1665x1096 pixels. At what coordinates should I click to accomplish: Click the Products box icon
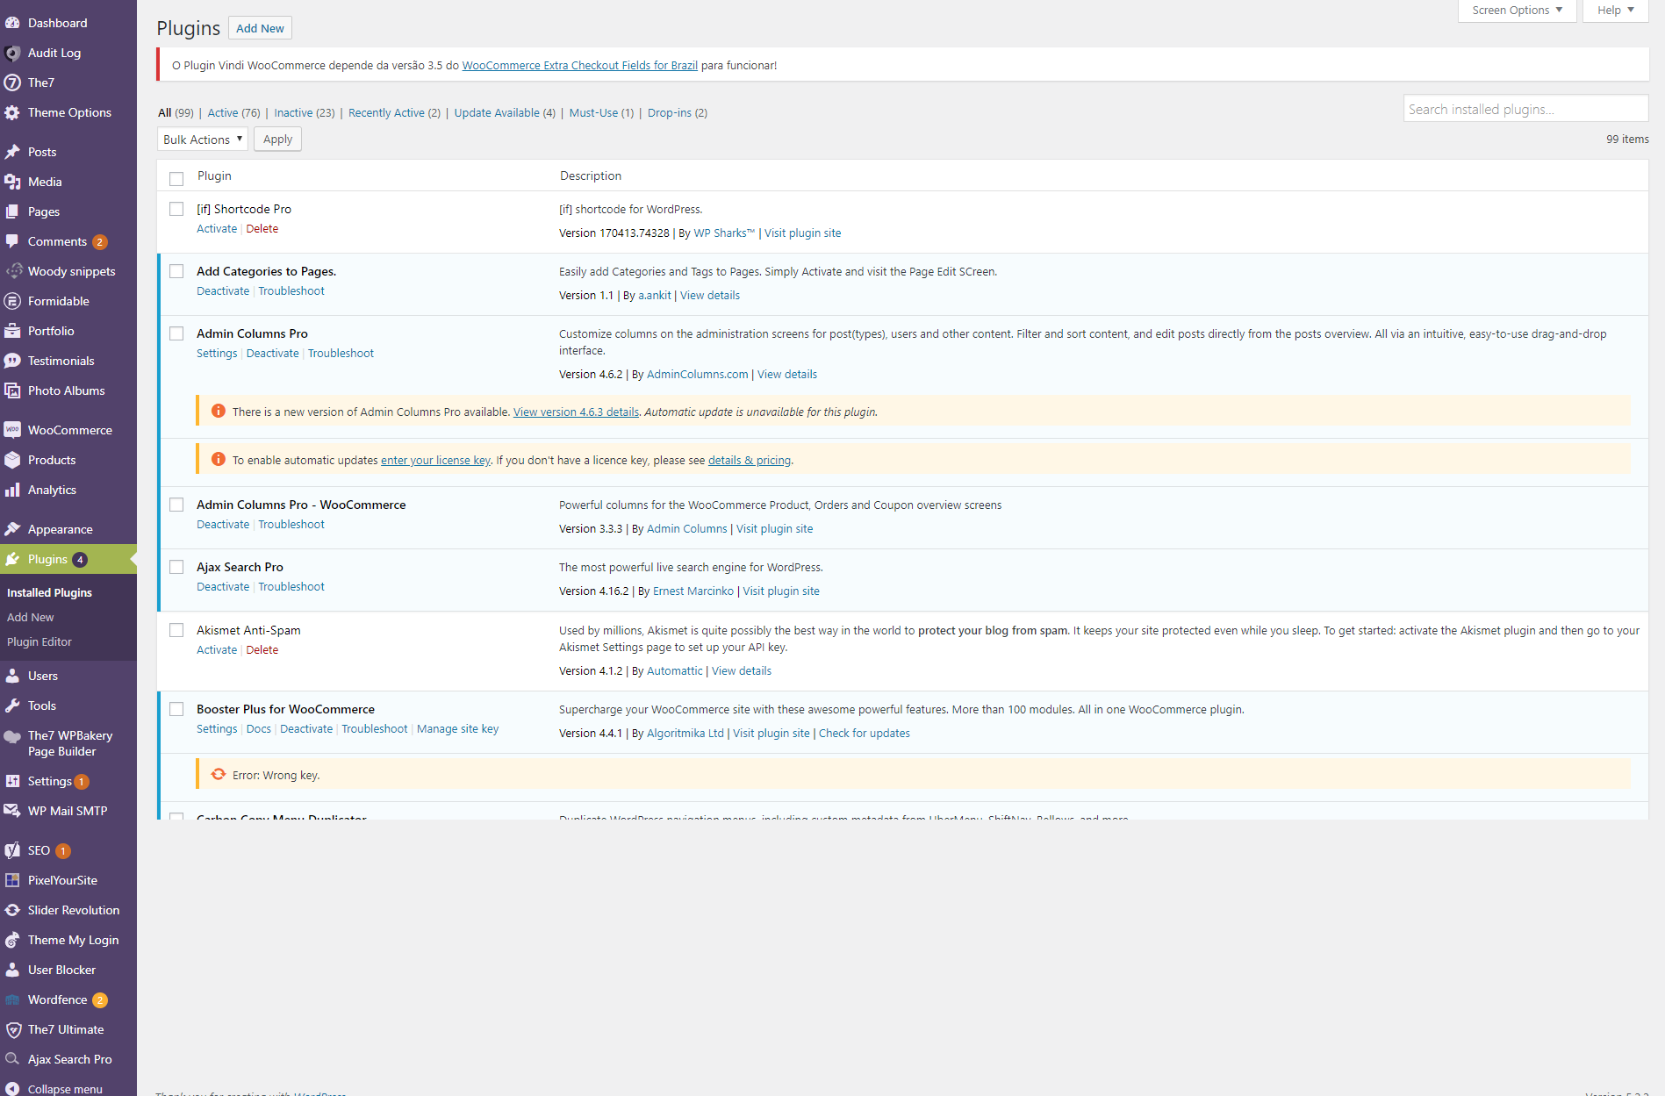click(x=12, y=460)
